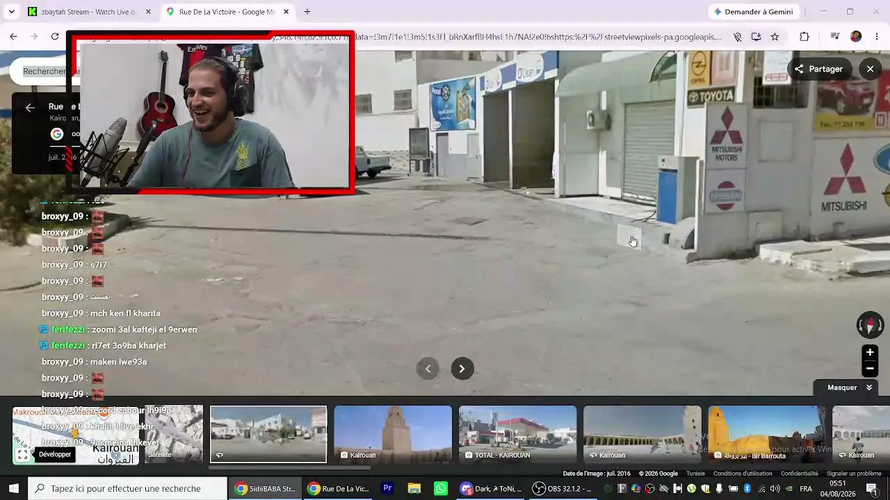Click the NVIDIA tray icon
The image size is (890, 500).
(789, 488)
